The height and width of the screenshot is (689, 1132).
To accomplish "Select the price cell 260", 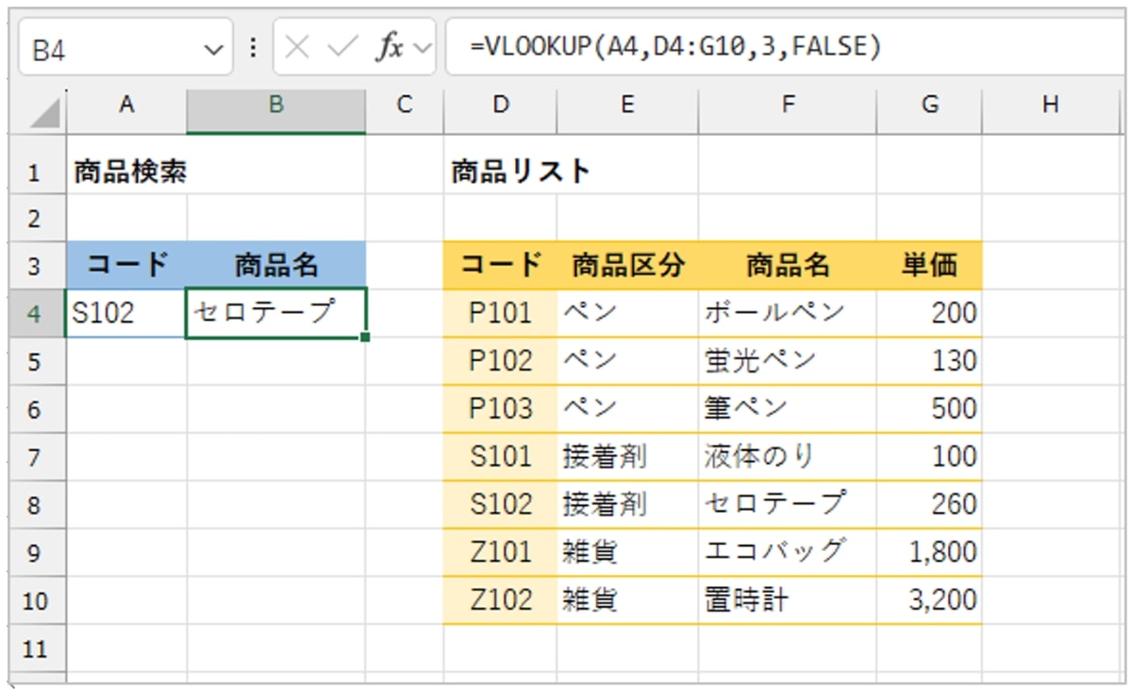I will pyautogui.click(x=929, y=504).
